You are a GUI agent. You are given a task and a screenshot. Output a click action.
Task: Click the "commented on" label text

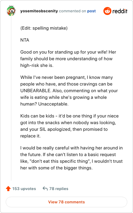point(72,11)
